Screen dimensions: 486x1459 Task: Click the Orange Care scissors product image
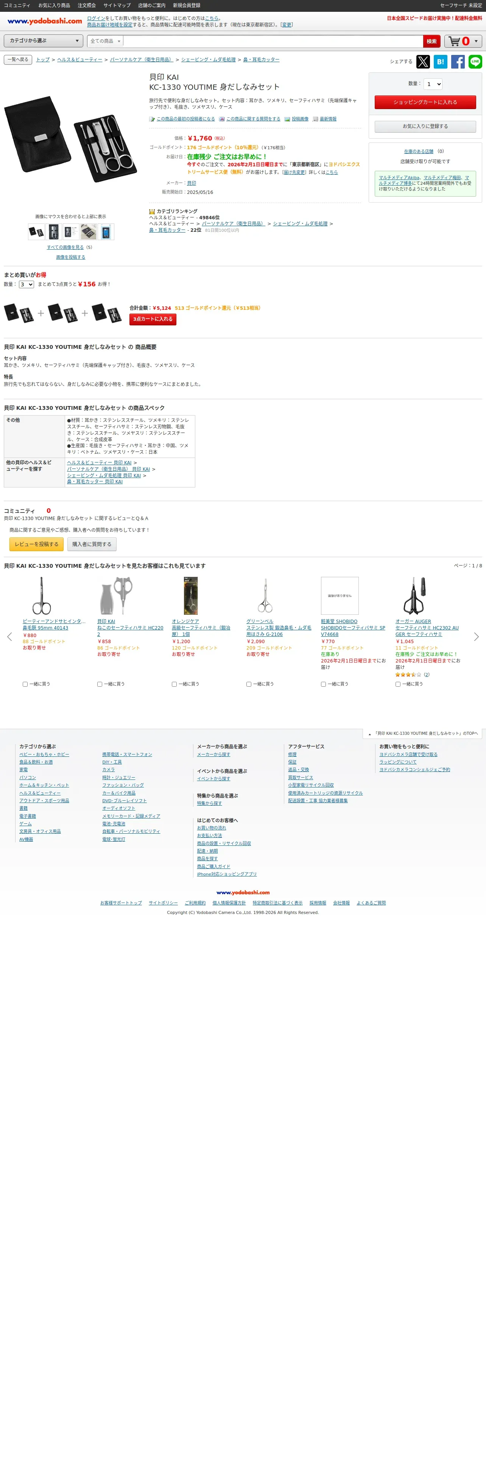[191, 596]
